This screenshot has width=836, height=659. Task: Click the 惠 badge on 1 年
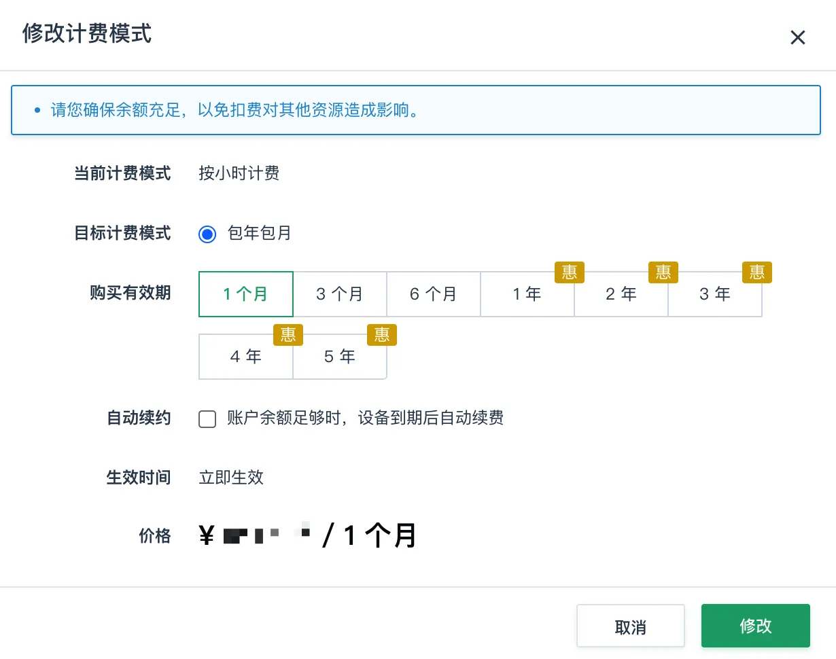click(x=570, y=272)
